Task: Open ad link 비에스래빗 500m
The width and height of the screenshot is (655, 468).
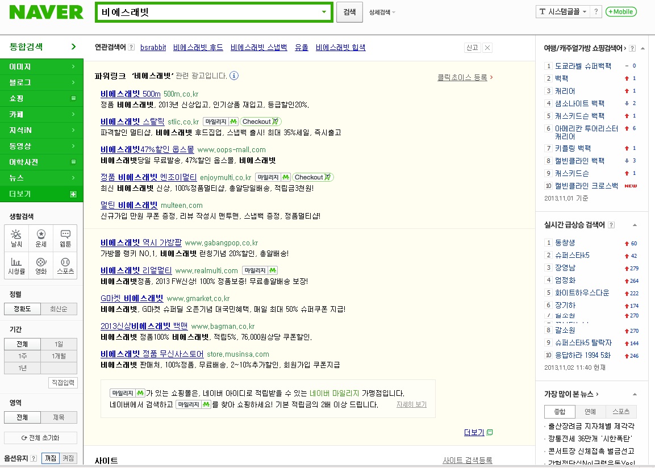Action: pos(130,94)
